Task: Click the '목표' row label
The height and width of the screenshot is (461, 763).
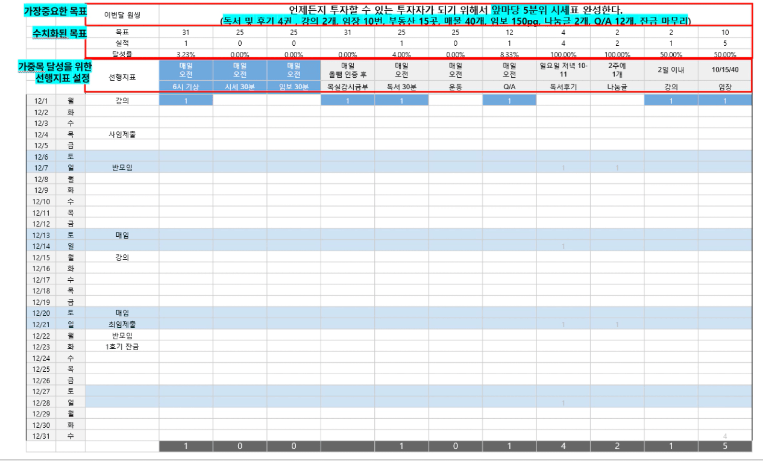Action: pos(122,32)
